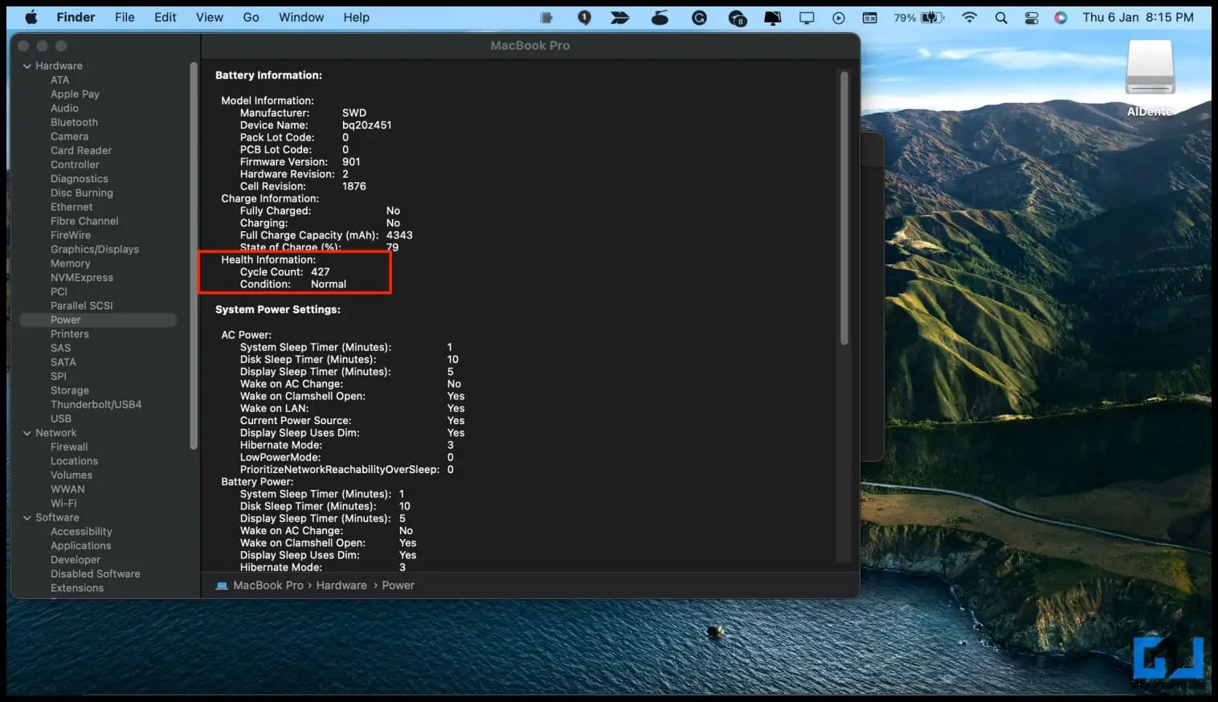Screen dimensions: 1218x702
Task: Click the MacBook Pro laptop icon in path bar
Action: tap(222, 586)
